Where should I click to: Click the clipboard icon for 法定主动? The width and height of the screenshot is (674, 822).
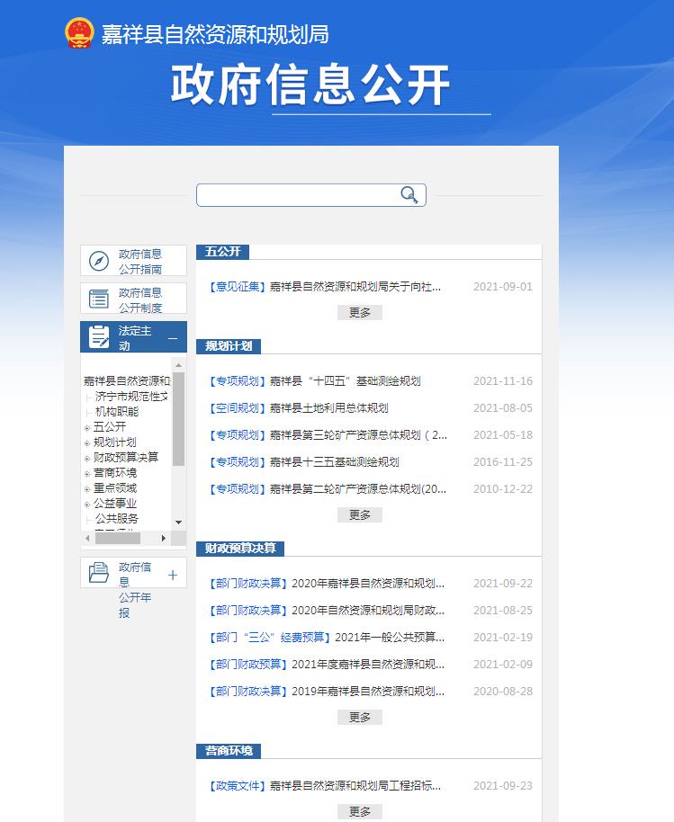pyautogui.click(x=99, y=336)
